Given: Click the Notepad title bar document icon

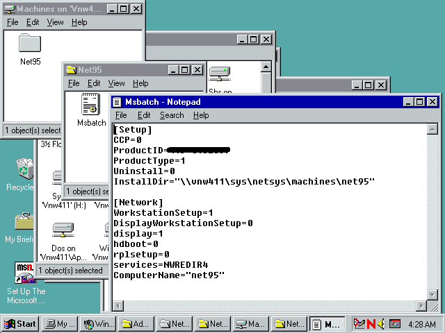Looking at the screenshot, I should pos(117,102).
